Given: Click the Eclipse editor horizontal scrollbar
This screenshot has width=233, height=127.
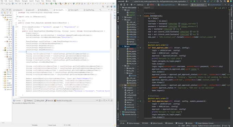Looking at the screenshot, I should tap(61, 98).
